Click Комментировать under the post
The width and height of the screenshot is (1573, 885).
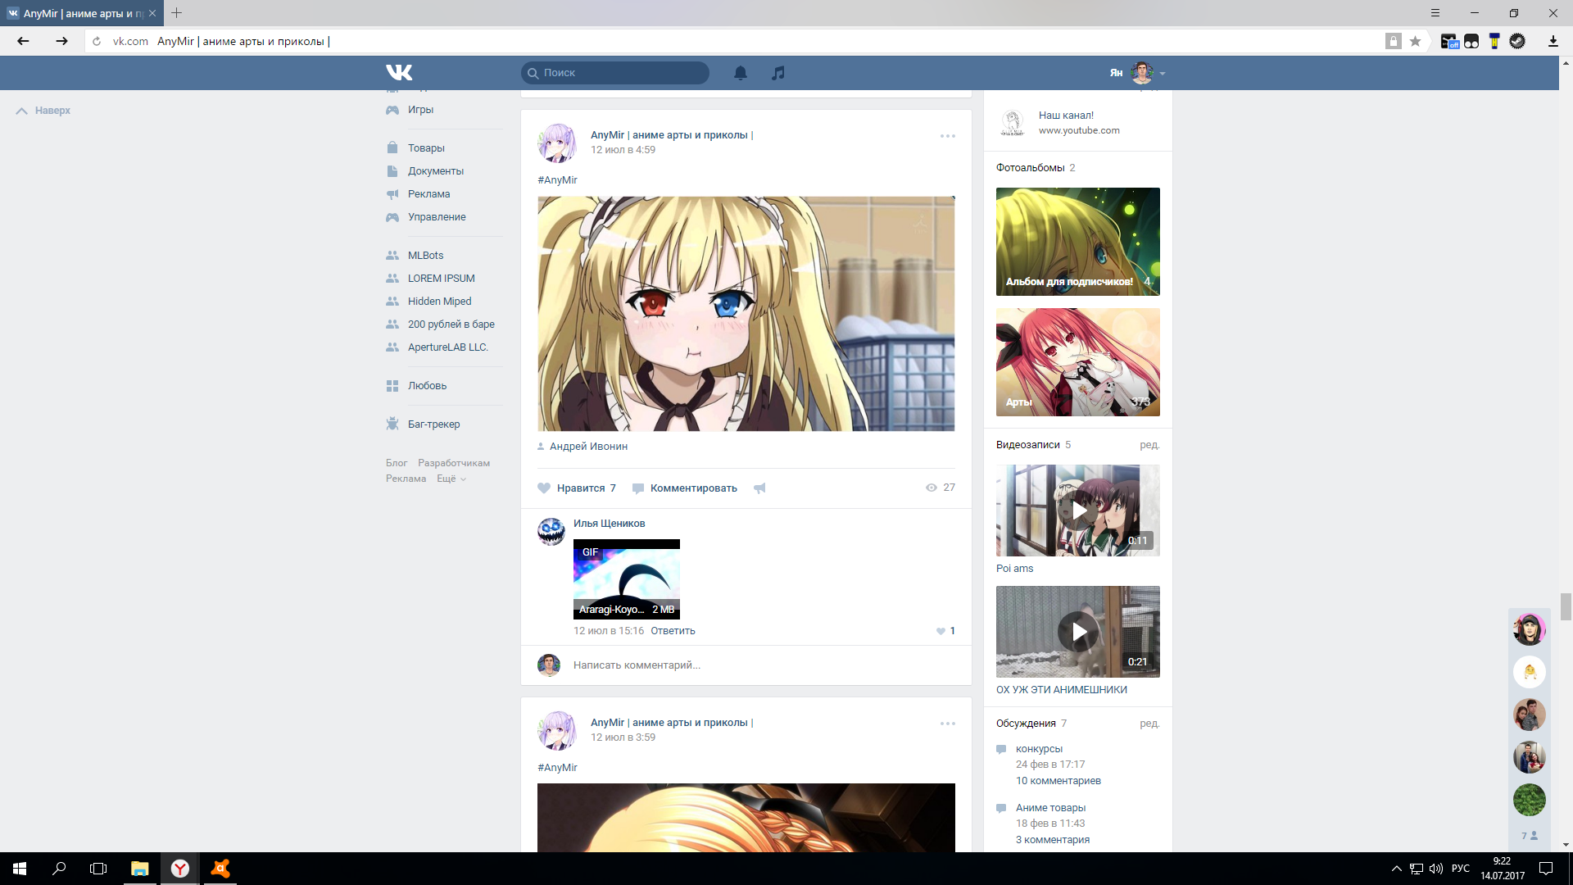click(x=685, y=488)
